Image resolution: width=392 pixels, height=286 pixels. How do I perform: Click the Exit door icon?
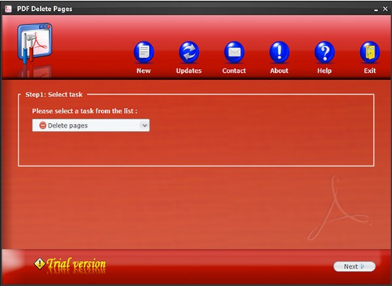[370, 52]
